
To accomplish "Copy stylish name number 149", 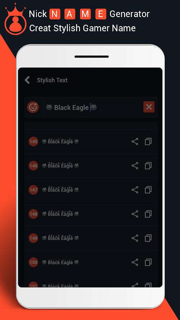I will [x=148, y=238].
